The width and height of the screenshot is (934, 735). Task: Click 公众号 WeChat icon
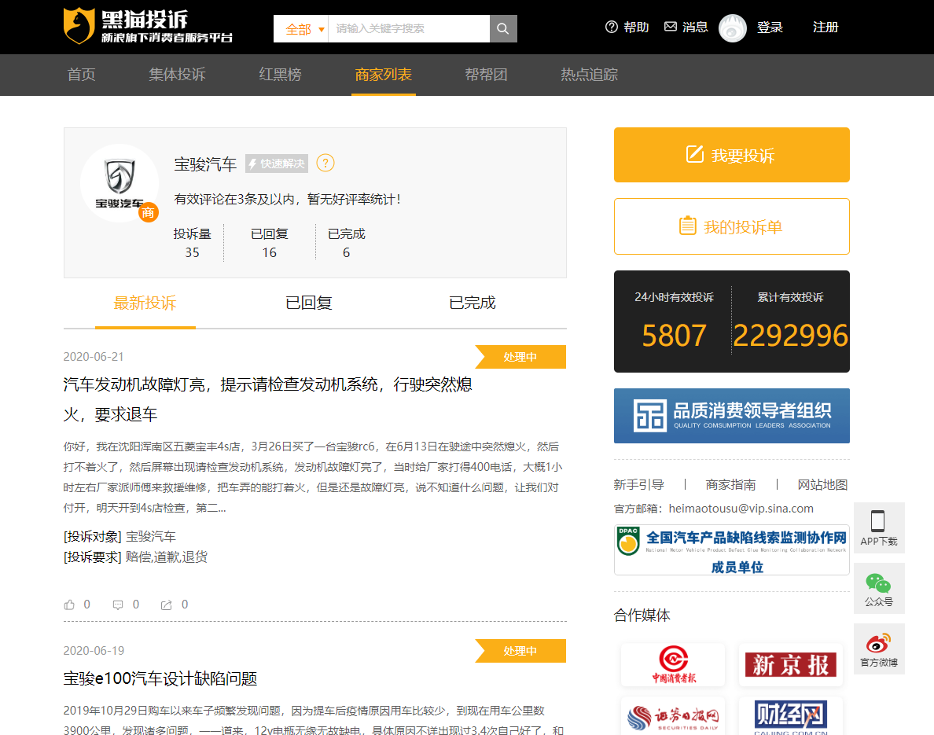[879, 589]
